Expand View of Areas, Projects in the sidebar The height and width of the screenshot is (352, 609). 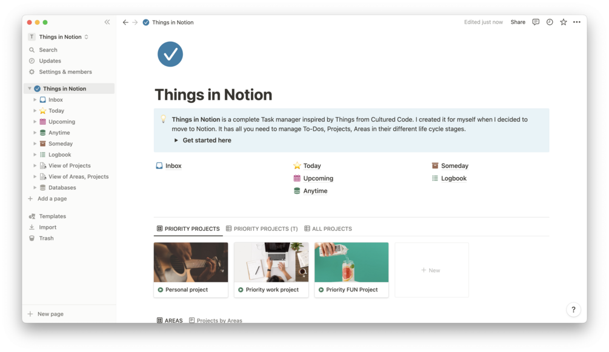click(35, 176)
